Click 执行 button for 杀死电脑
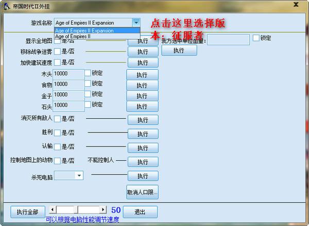This screenshot has width=309, height=226. click(x=143, y=176)
